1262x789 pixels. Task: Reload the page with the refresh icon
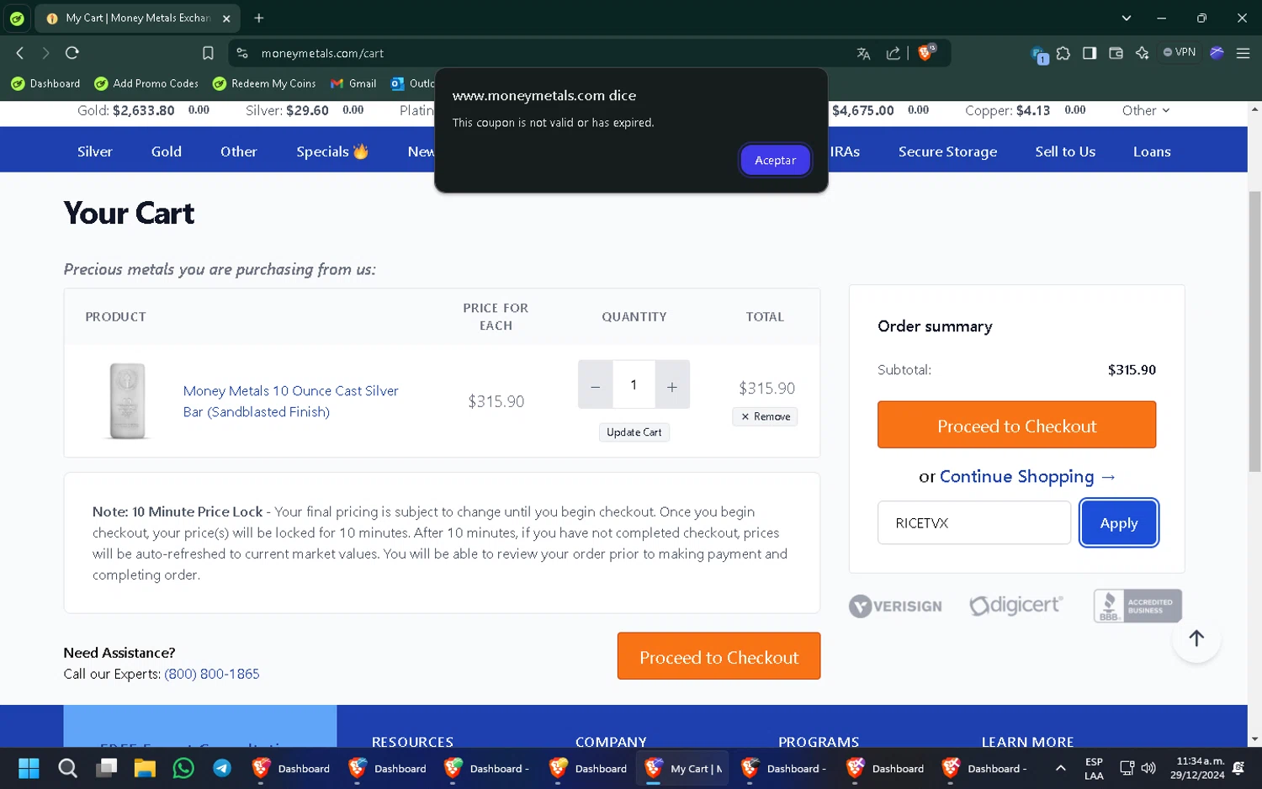72,53
